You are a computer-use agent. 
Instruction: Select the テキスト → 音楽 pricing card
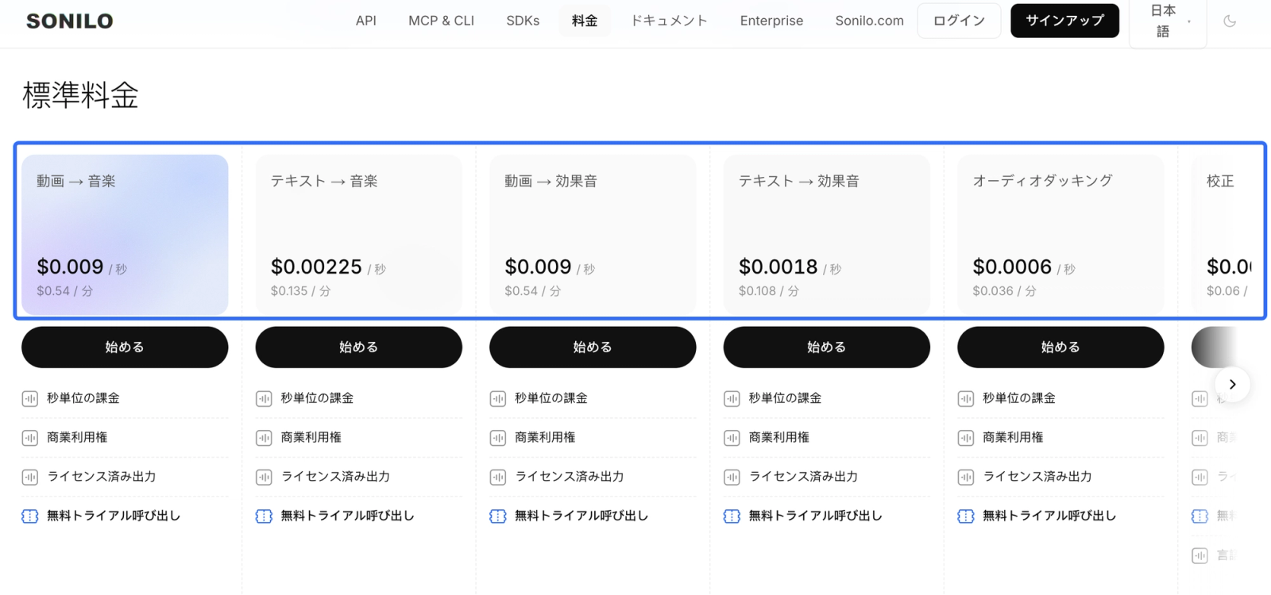359,234
